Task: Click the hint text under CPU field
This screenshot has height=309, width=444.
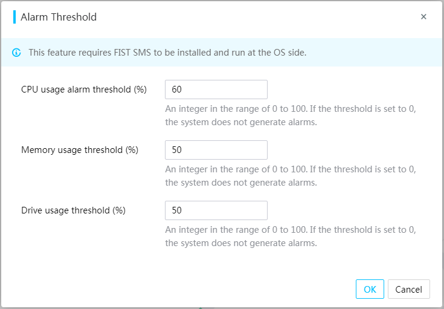Action: [291, 115]
